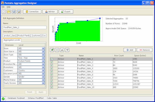Open the Store level dropdown
The width and height of the screenshot is (155, 102).
[43, 48]
